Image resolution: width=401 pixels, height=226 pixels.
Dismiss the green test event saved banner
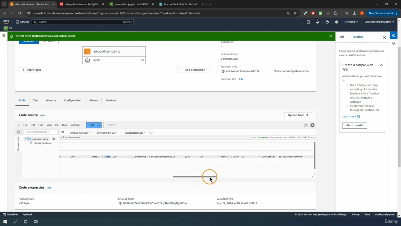point(331,36)
